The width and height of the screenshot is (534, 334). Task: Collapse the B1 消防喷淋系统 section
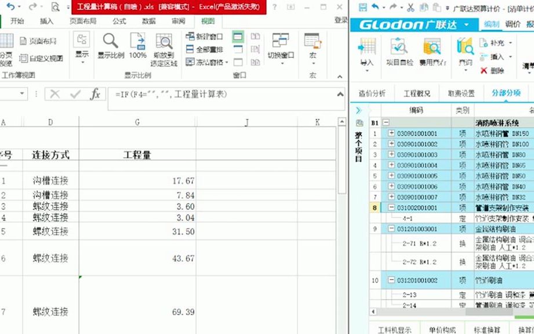click(386, 122)
